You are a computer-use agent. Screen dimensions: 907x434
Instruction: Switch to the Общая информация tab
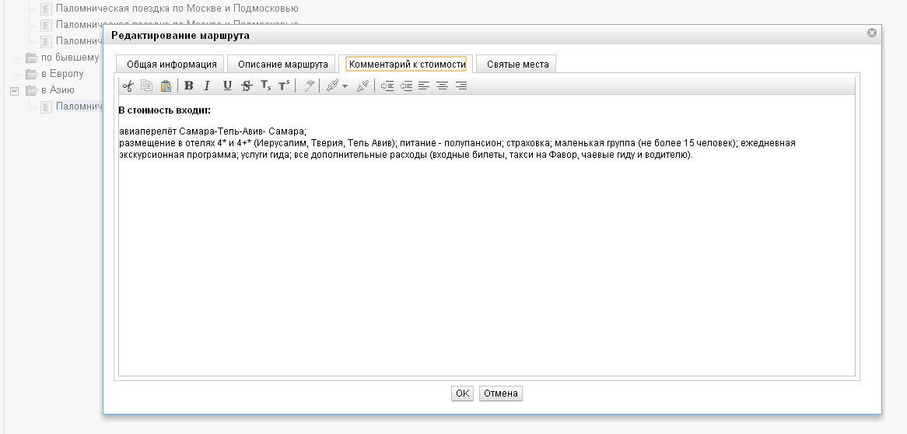(171, 65)
